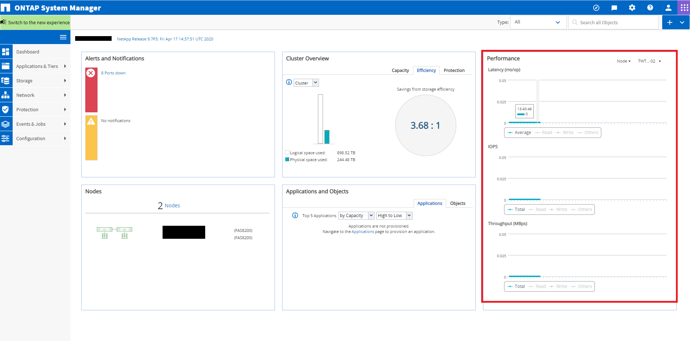Image resolution: width=690 pixels, height=341 pixels.
Task: Click the cluster info icon in Cluster Overview
Action: [x=289, y=82]
